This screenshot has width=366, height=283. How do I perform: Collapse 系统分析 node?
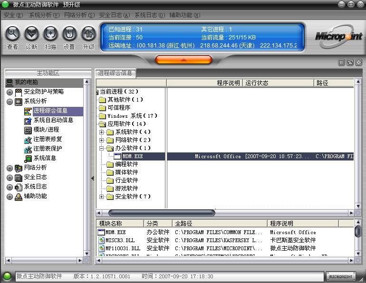point(10,102)
